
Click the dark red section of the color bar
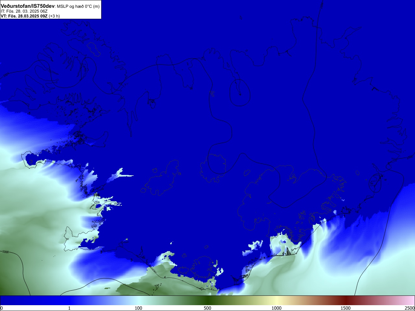pyautogui.click(x=346, y=300)
